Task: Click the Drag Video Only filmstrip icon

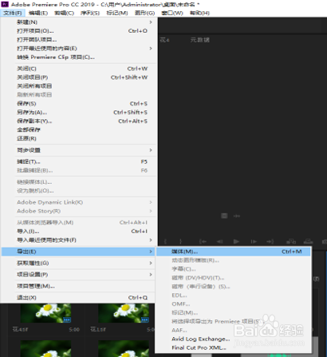Action: (x=224, y=216)
